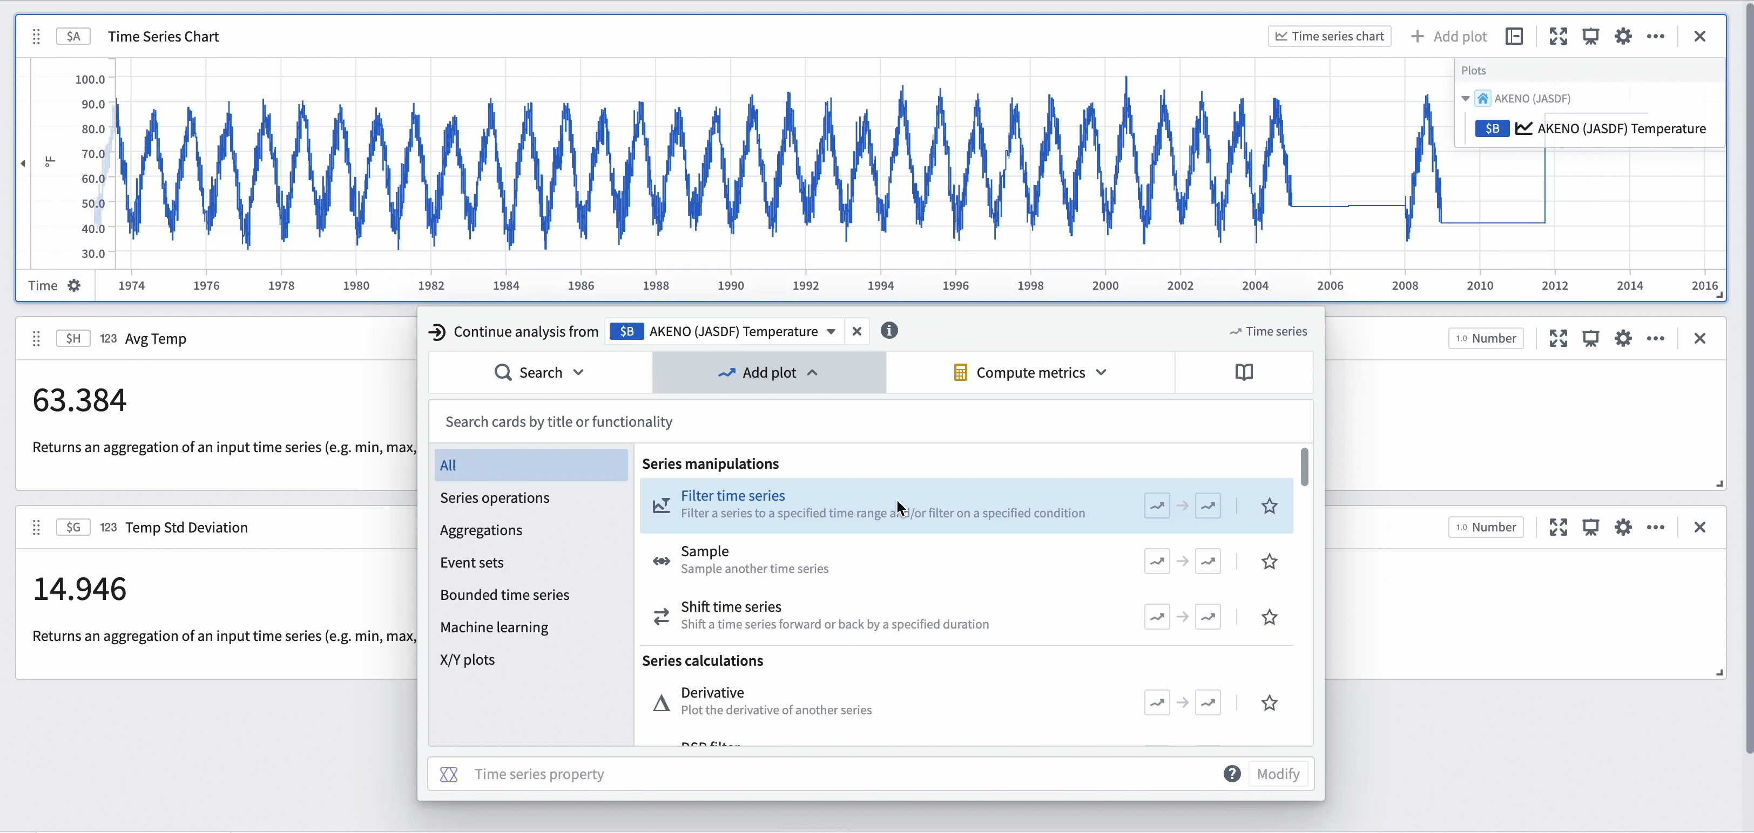Click the help question mark icon

click(x=1231, y=774)
